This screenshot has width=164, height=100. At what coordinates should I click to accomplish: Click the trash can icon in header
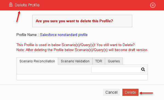point(11,5)
